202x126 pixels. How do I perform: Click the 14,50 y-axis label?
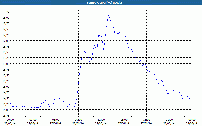pos(6,98)
